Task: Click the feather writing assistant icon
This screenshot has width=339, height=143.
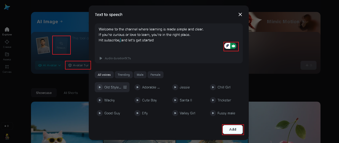Action: pyautogui.click(x=227, y=46)
